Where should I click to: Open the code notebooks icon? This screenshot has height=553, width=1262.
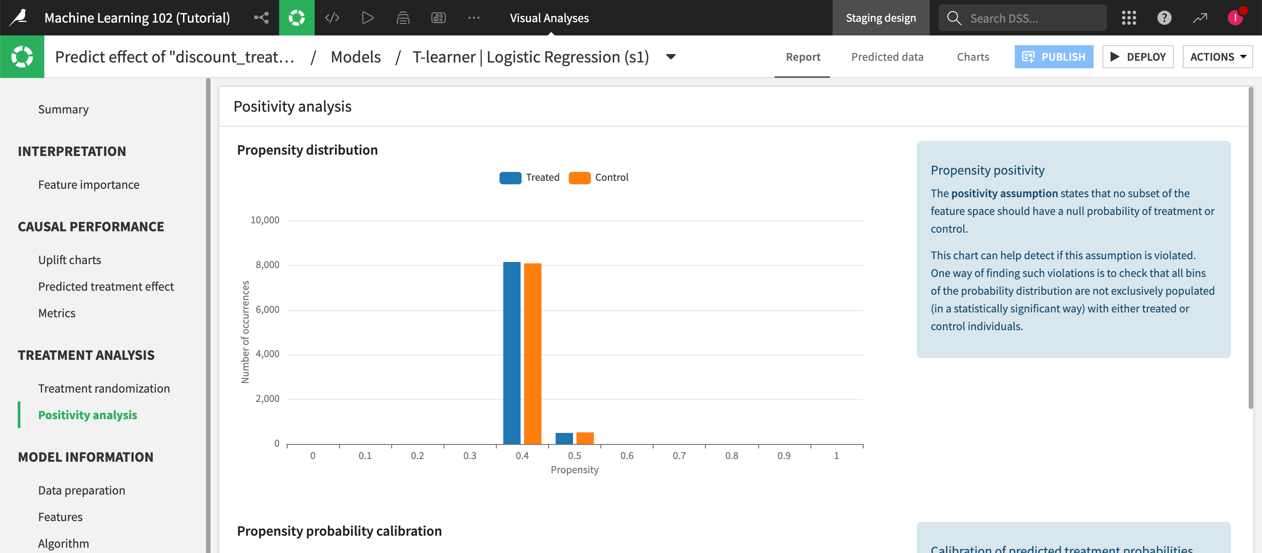pyautogui.click(x=332, y=18)
